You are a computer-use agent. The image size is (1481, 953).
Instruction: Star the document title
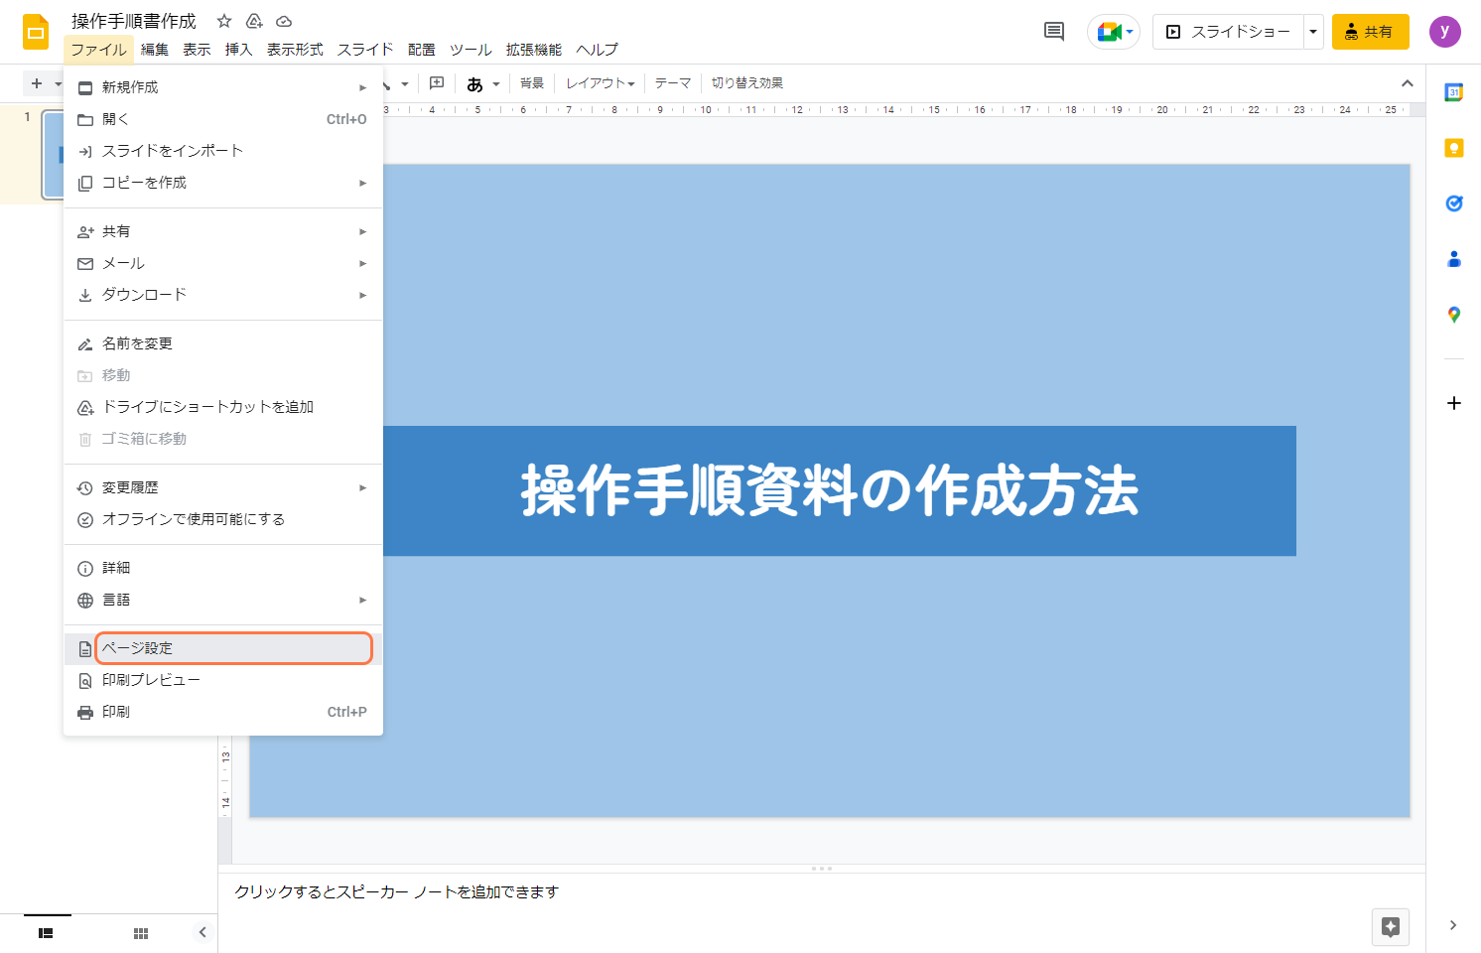click(x=224, y=21)
